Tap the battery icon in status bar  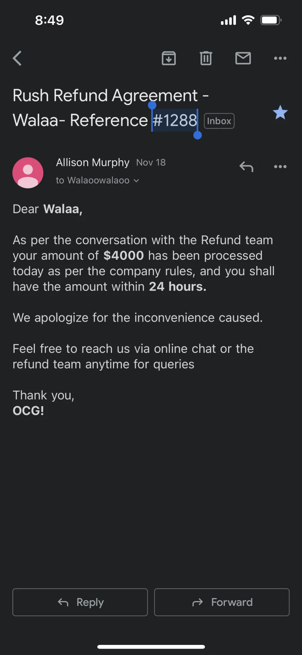(x=271, y=20)
